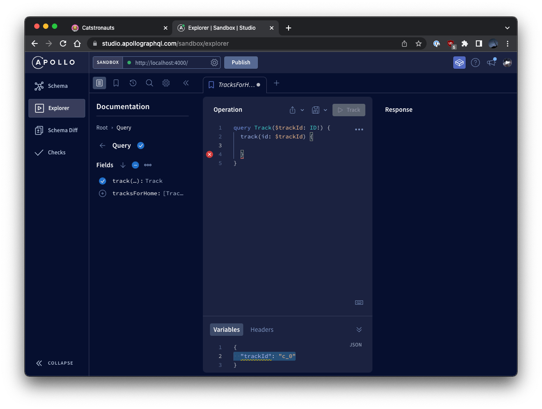The width and height of the screenshot is (542, 409).
Task: Open the tracksForHome field details
Action: pyautogui.click(x=148, y=193)
